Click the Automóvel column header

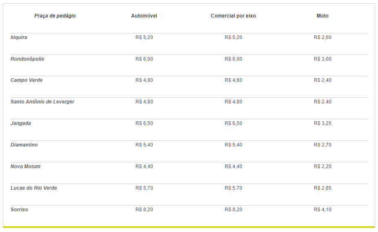click(x=144, y=16)
